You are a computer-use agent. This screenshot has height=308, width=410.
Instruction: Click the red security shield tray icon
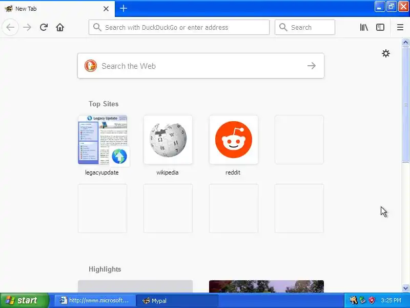click(372, 300)
